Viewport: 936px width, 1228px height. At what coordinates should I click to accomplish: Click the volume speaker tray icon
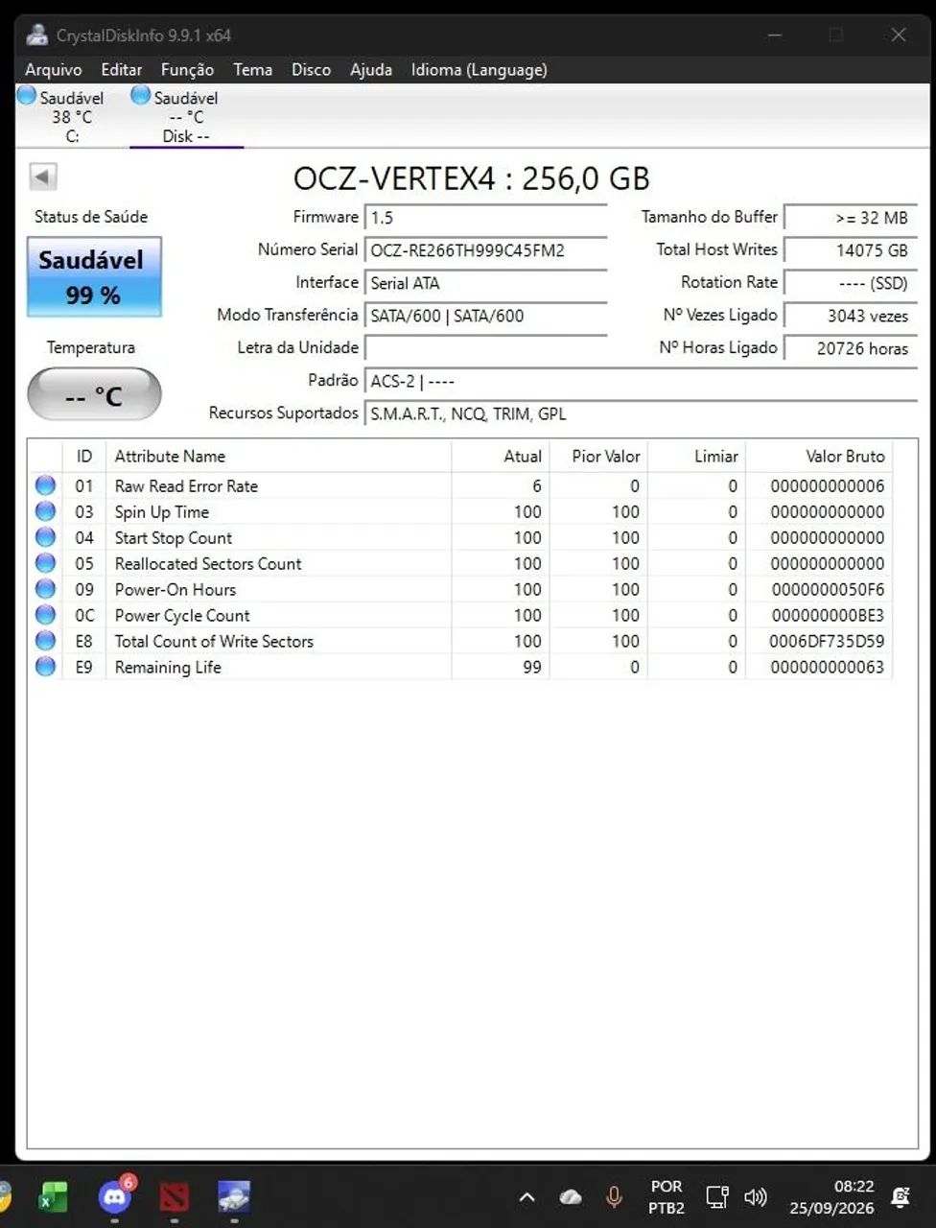tap(756, 1196)
